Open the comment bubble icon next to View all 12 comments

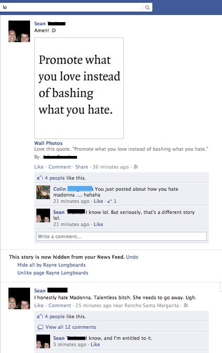pyautogui.click(x=41, y=327)
